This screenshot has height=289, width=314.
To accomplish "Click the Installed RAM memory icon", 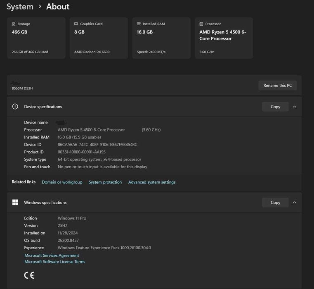I will point(139,24).
